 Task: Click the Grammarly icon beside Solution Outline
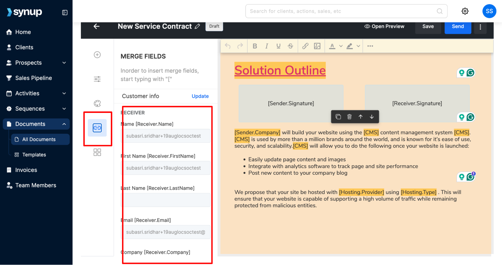pos(470,73)
